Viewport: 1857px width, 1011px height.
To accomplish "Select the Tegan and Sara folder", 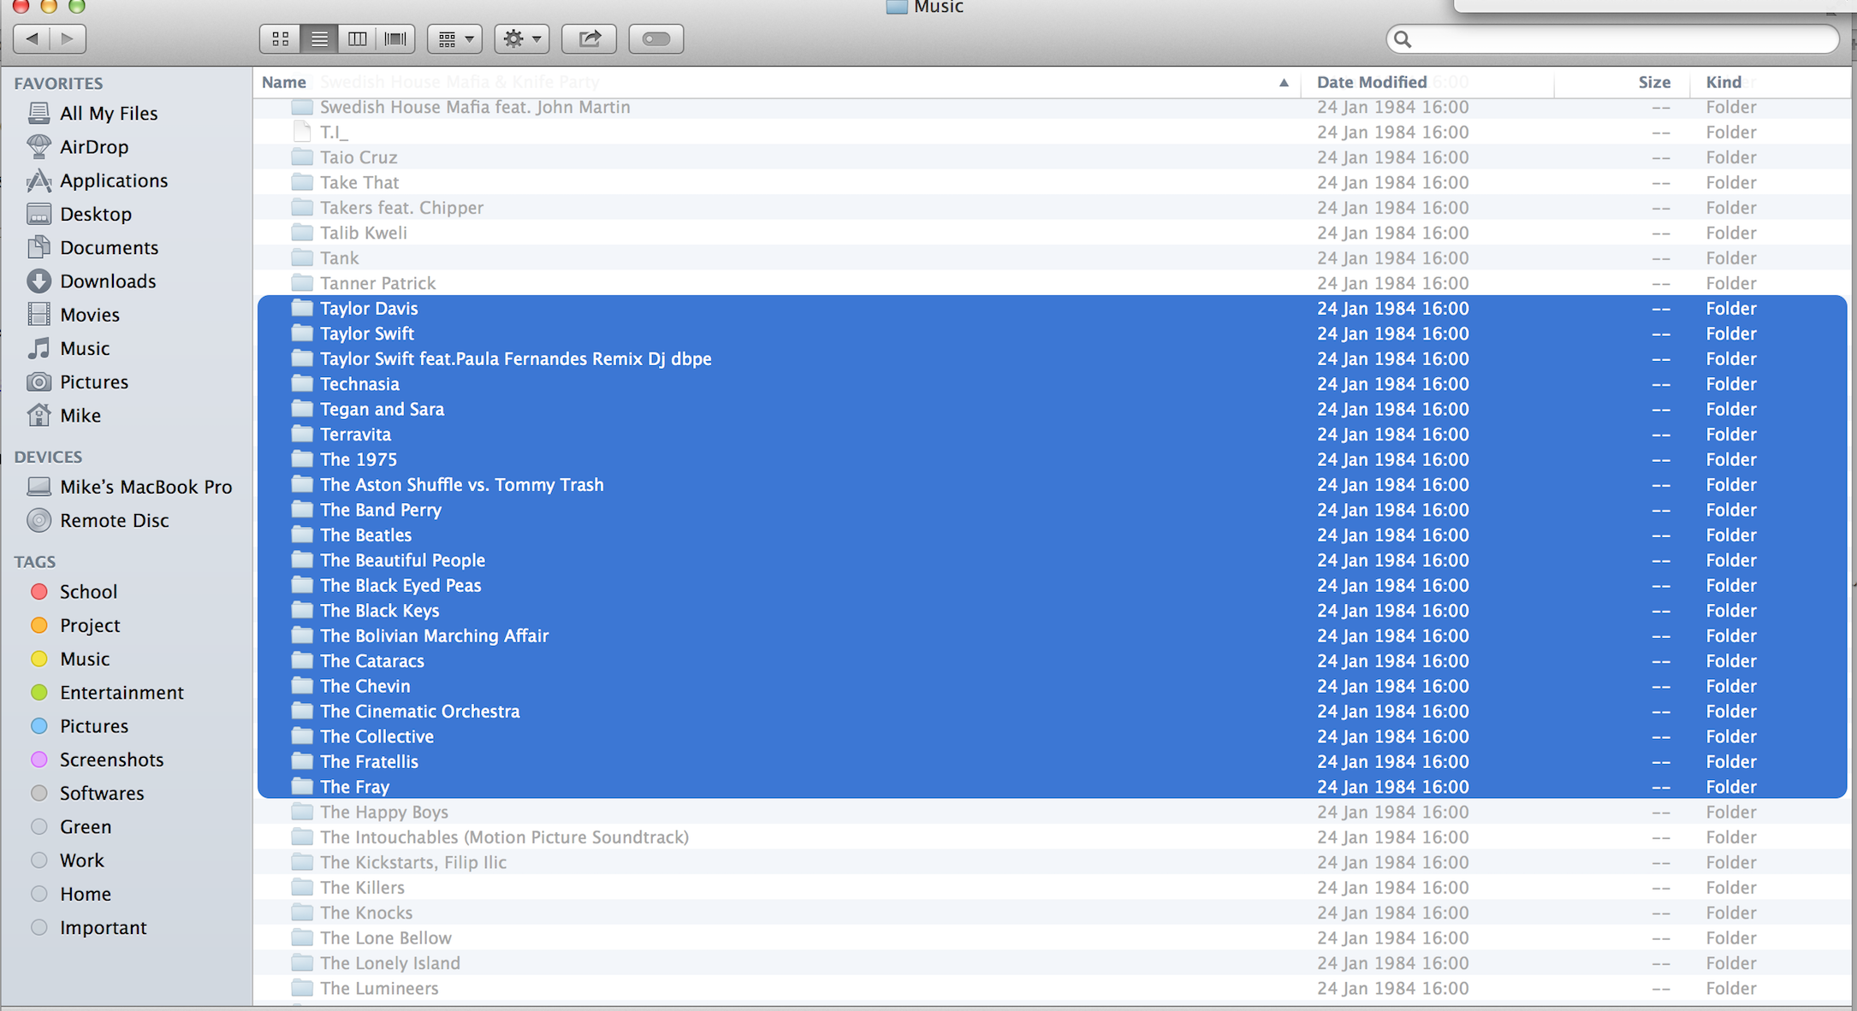I will click(1052, 409).
